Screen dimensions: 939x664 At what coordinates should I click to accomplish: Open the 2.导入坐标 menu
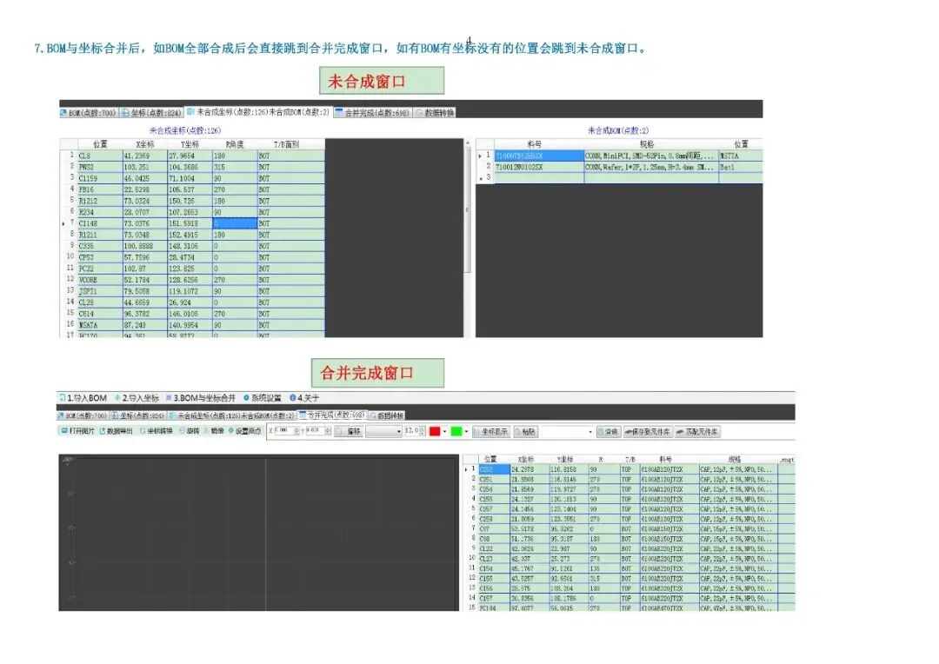(137, 397)
